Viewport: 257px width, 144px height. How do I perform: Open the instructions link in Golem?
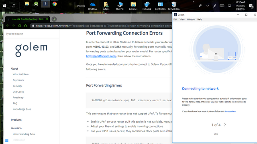click(x=230, y=111)
